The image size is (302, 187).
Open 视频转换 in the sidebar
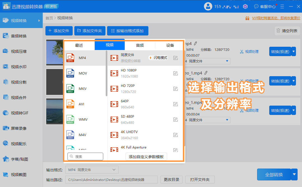click(x=21, y=20)
